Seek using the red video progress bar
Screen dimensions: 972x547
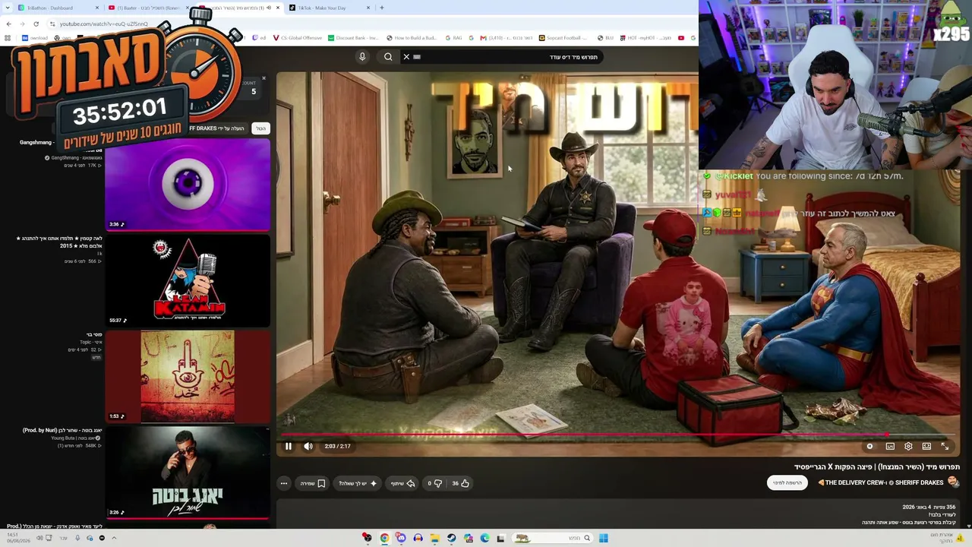pyautogui.click(x=618, y=435)
